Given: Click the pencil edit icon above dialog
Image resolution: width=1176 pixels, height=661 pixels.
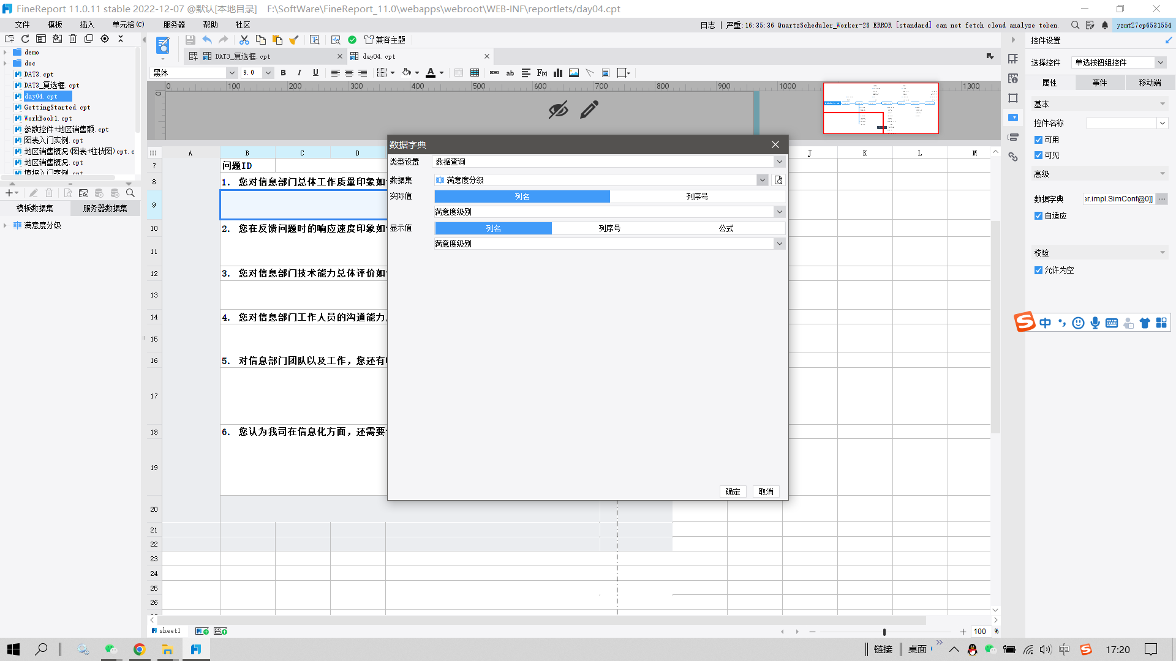Looking at the screenshot, I should (x=589, y=110).
